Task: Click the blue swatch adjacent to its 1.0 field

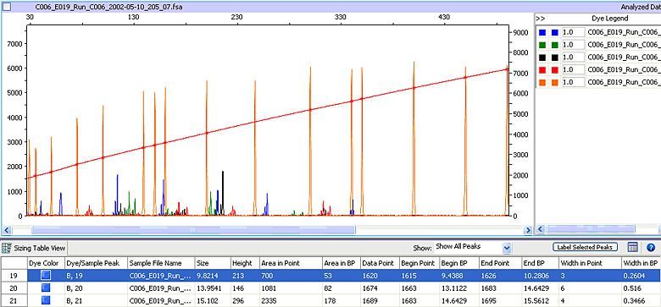Action: coord(555,32)
